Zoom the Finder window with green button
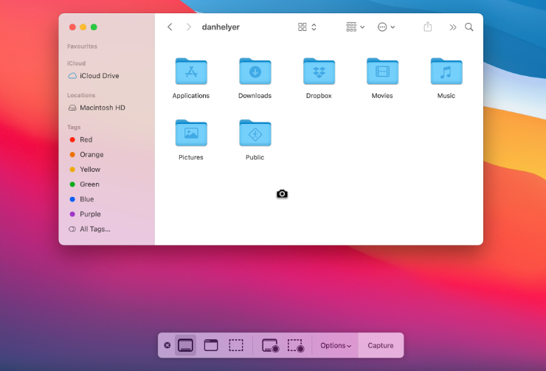 (x=94, y=27)
